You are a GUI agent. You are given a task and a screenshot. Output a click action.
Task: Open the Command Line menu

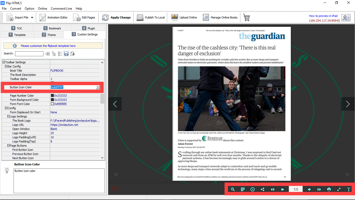coord(61,9)
